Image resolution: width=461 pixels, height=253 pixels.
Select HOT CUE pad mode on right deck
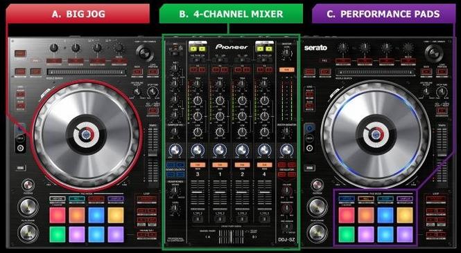pyautogui.click(x=347, y=199)
